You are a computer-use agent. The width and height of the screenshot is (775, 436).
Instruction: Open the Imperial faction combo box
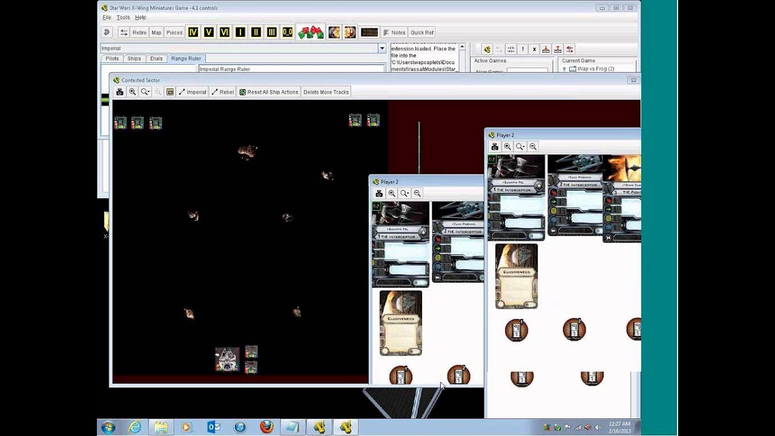click(243, 48)
